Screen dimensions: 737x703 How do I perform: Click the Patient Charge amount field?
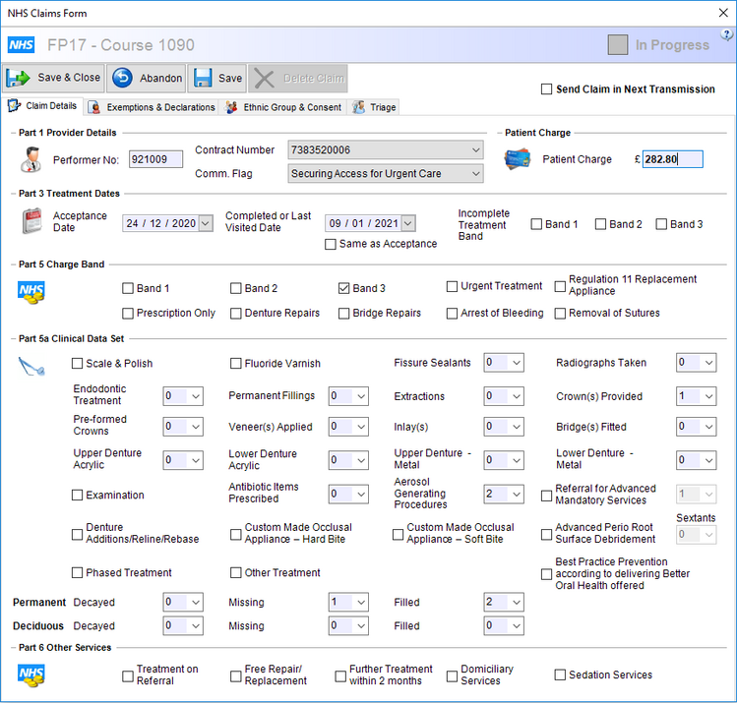pyautogui.click(x=673, y=159)
